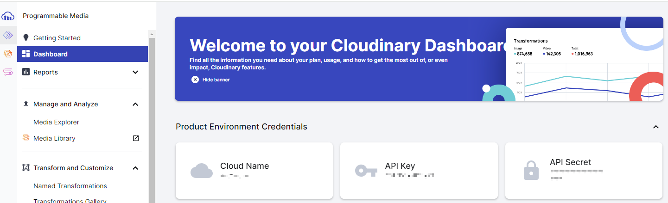Collapse the Manage and Analyze section chevron
The image size is (668, 203).
click(x=135, y=104)
